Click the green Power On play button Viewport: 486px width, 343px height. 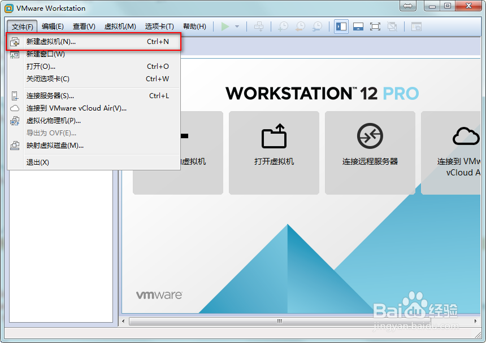(225, 27)
